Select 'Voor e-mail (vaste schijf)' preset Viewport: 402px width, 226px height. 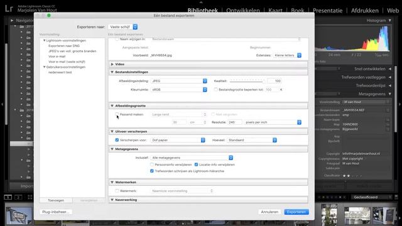pyautogui.click(x=67, y=62)
